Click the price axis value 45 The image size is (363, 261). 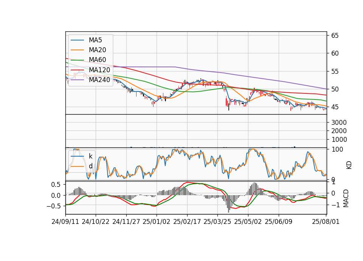335,107
